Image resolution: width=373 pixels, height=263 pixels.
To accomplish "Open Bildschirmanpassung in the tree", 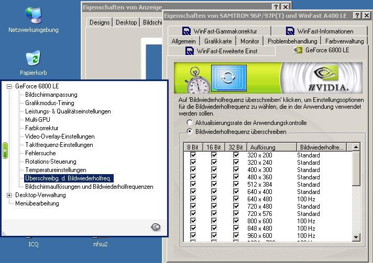I will click(x=51, y=95).
